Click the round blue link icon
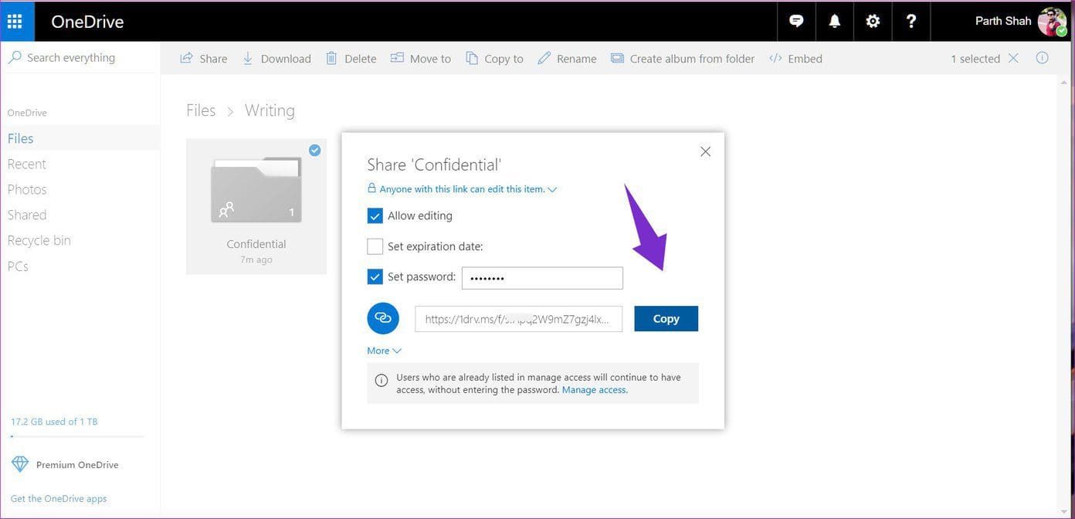 383,318
